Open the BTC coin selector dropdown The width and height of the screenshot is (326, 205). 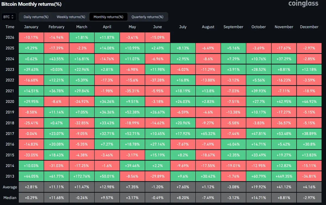click(9, 17)
